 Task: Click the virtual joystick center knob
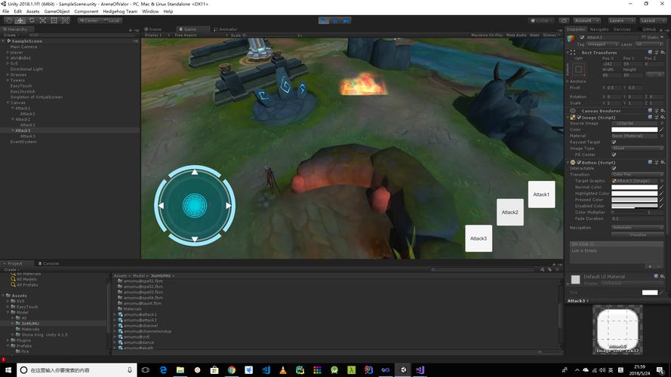coord(195,206)
